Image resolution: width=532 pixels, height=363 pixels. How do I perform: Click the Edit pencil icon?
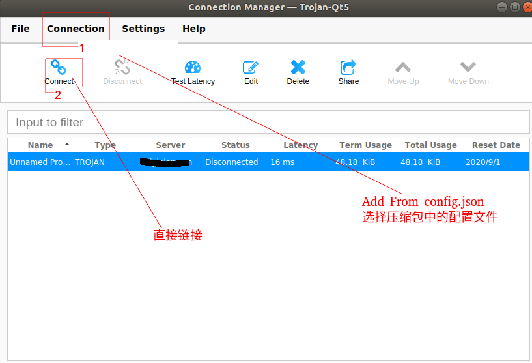coord(251,67)
